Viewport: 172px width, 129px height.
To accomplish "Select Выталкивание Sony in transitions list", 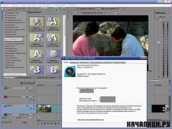I will coord(12,27).
